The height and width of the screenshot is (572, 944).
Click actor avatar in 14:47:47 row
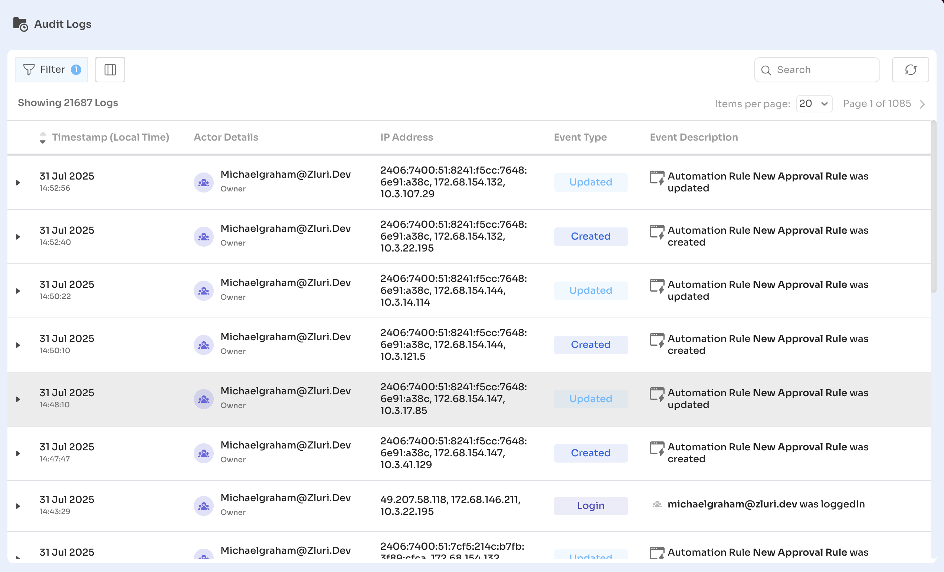pos(203,453)
